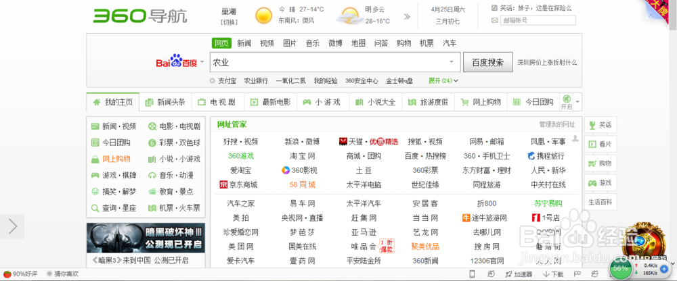677x281 pixels.
Task: Open the 小说大全 tab
Action: point(376,102)
